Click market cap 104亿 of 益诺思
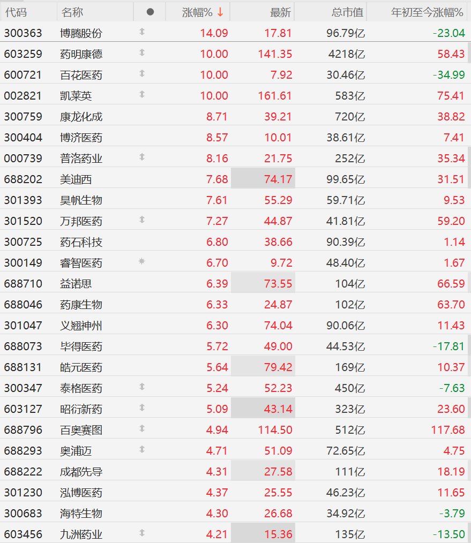Screen dimensions: 471x543 coord(350,284)
